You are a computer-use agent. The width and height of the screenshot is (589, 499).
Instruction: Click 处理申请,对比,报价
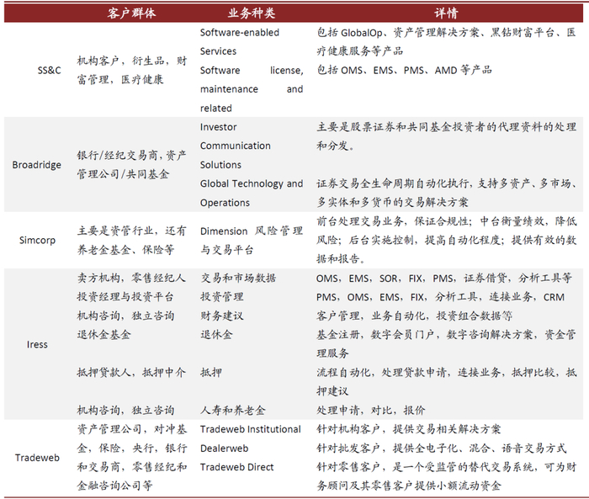point(371,410)
